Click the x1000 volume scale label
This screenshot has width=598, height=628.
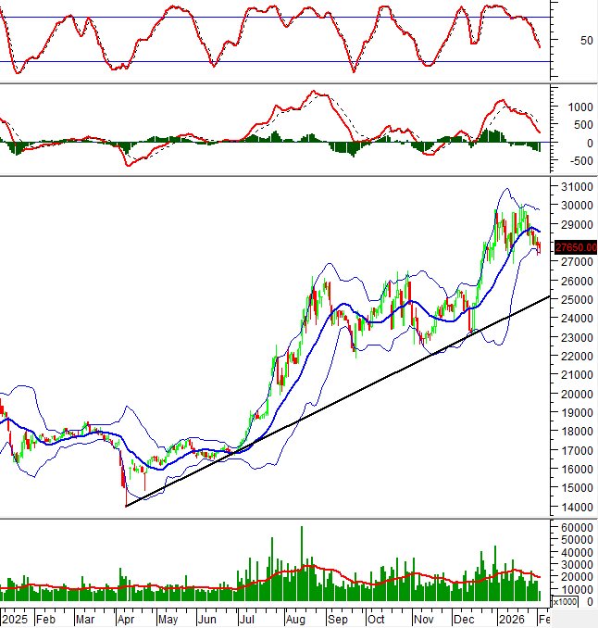pyautogui.click(x=566, y=602)
